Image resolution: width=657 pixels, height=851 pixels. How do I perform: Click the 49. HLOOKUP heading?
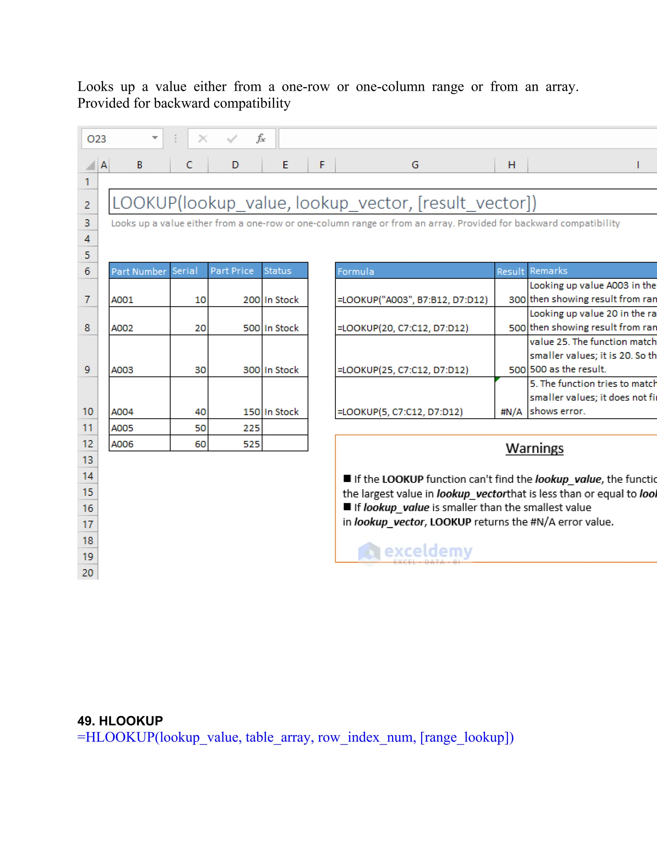click(120, 721)
